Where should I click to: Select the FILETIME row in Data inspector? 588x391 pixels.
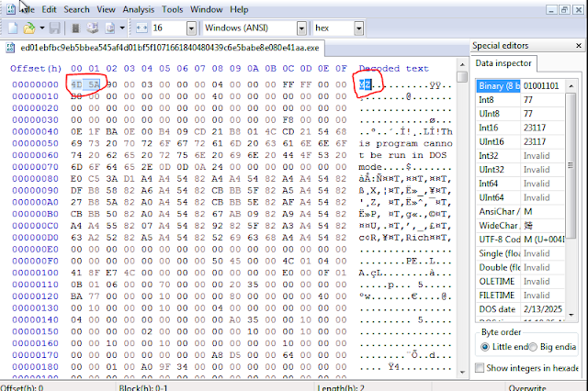pos(521,296)
